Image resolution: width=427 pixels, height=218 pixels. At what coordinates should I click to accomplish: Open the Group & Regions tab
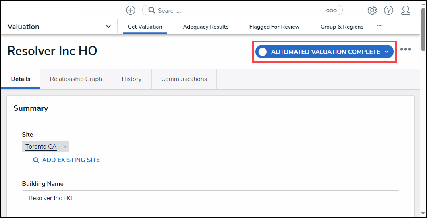(x=342, y=27)
